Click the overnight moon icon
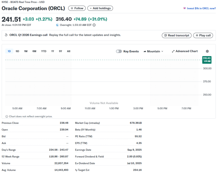Viewport: 217px width, 173px height. click(x=57, y=25)
